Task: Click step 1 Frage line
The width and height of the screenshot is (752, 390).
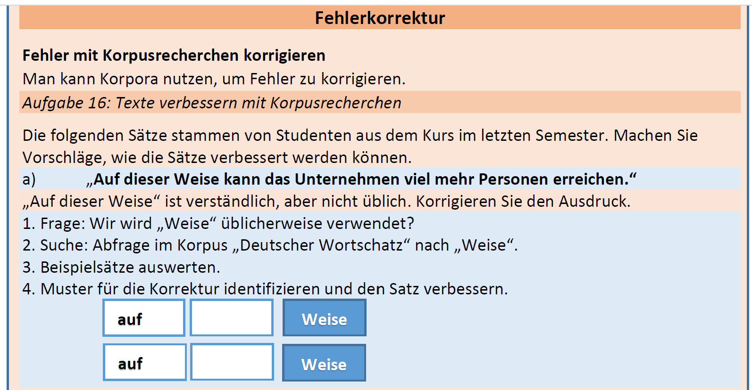Action: click(x=218, y=223)
